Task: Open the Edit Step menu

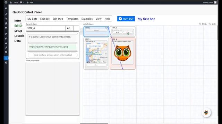Action: (58, 19)
